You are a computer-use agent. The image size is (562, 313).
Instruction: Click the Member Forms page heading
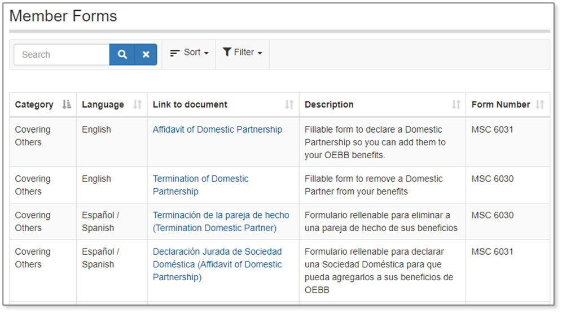tap(63, 16)
